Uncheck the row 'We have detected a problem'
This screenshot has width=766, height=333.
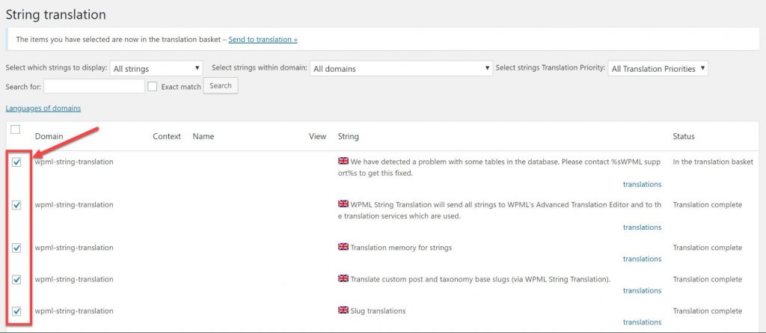pyautogui.click(x=16, y=162)
